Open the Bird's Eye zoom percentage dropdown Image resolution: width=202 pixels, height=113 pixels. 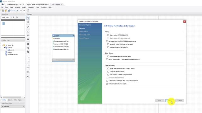tap(11, 18)
